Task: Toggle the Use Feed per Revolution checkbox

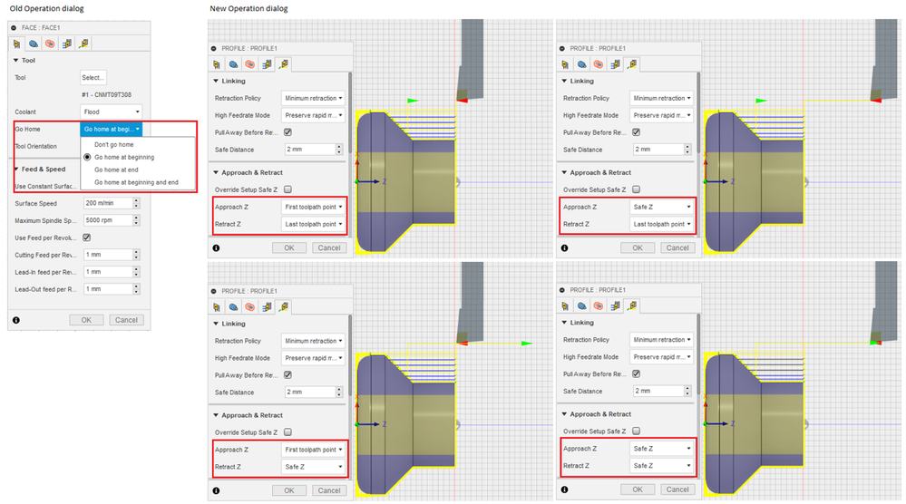Action: click(x=87, y=237)
